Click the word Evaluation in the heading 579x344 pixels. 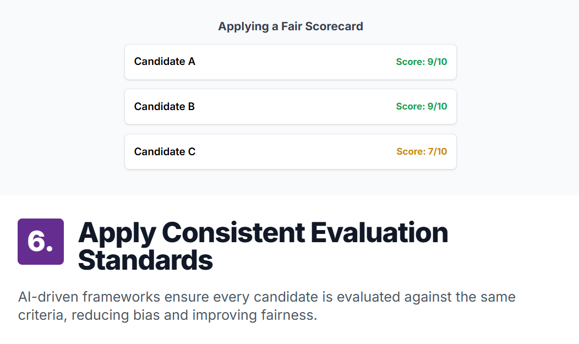[379, 232]
